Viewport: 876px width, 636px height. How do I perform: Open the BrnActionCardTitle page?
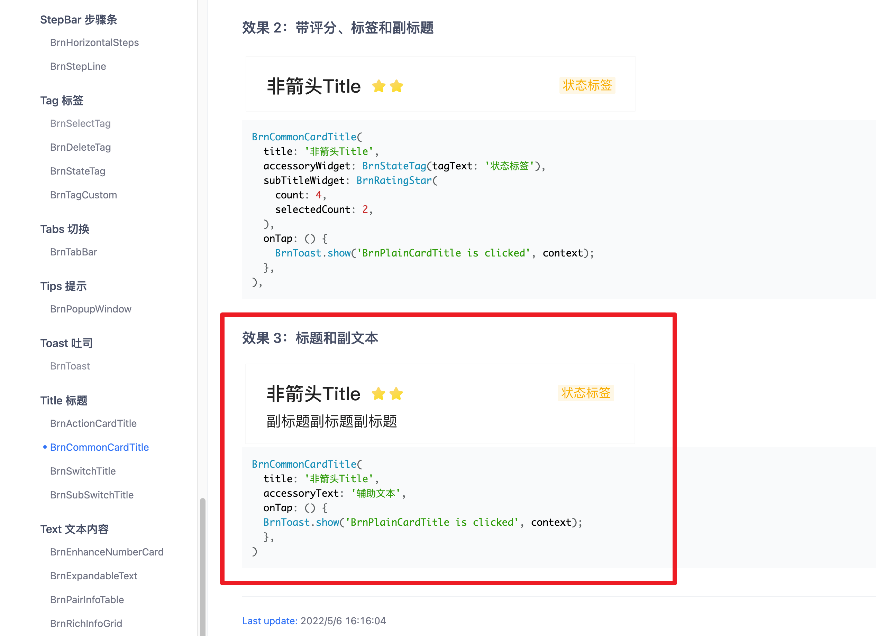[x=93, y=423]
